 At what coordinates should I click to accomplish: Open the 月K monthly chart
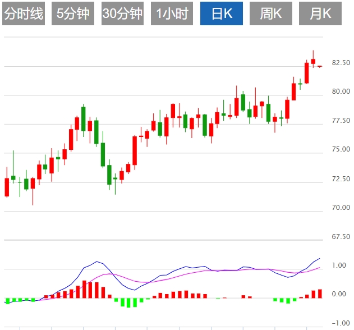(x=320, y=14)
